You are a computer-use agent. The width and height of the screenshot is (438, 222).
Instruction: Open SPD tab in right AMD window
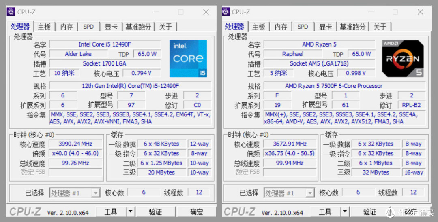303,27
